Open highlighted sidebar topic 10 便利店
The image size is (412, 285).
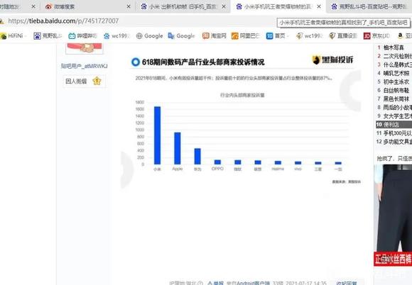click(x=394, y=125)
